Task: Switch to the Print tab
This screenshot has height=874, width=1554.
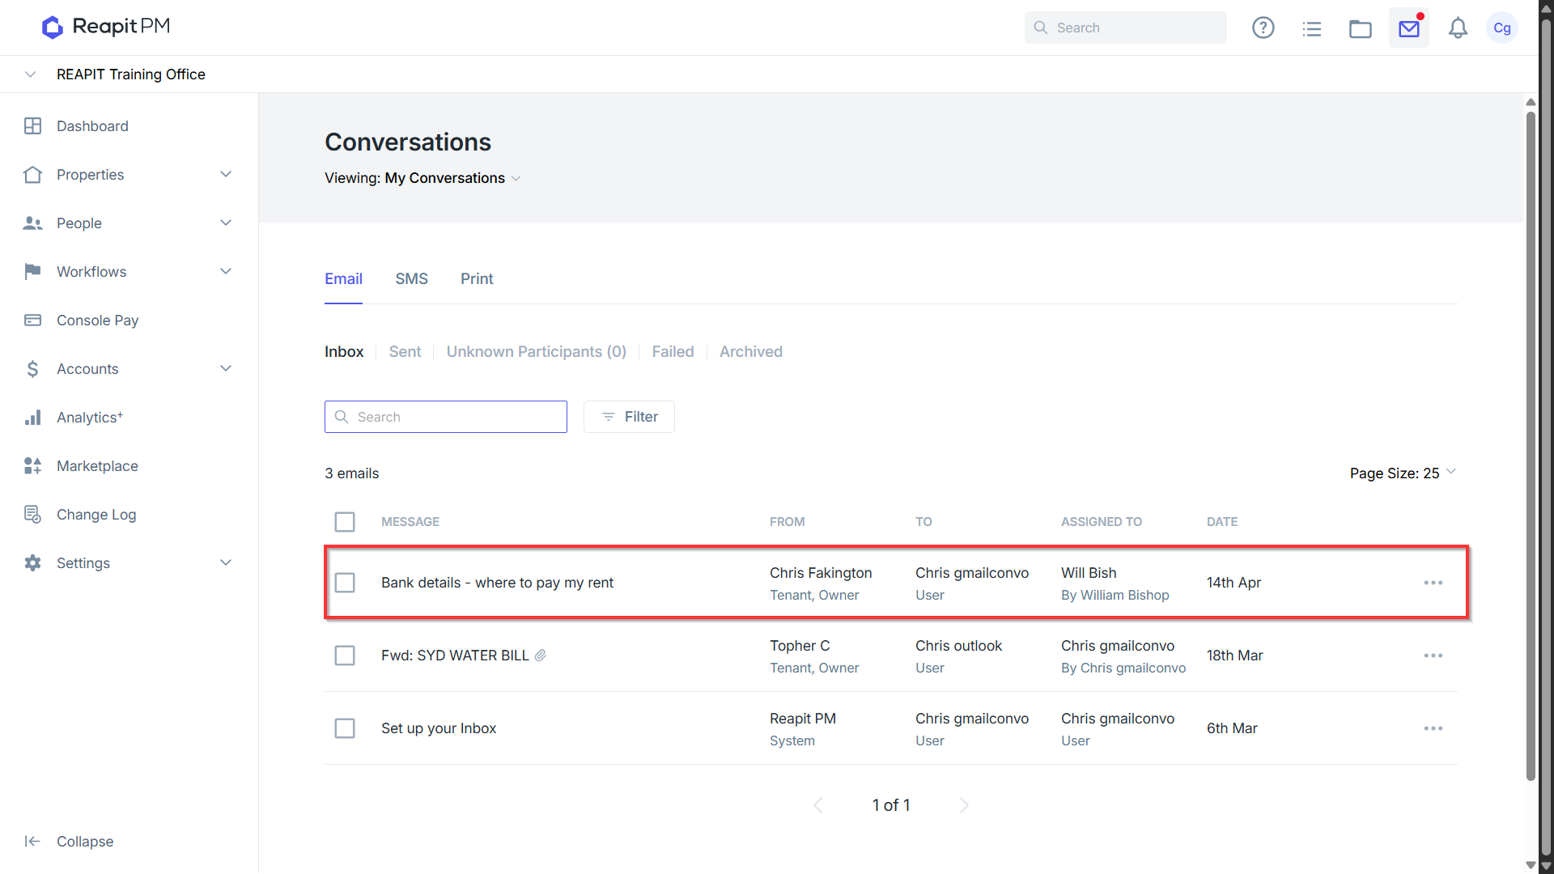Action: tap(477, 279)
